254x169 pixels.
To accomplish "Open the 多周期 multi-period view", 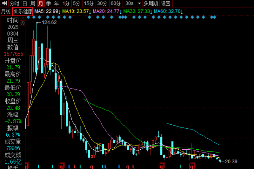I will pyautogui.click(x=150, y=3).
